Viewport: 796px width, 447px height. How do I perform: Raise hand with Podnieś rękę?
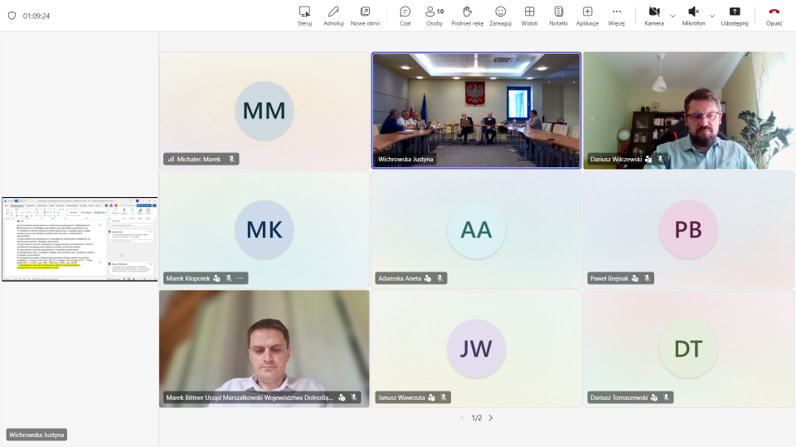click(x=467, y=16)
